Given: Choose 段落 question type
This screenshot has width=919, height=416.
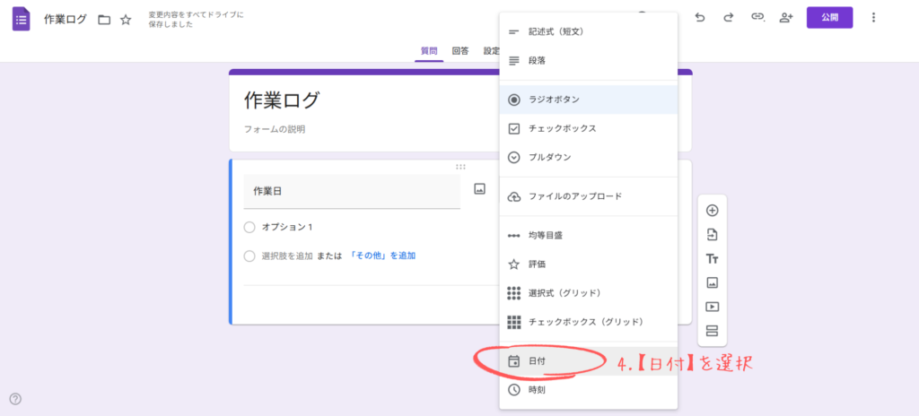Looking at the screenshot, I should click(x=589, y=60).
